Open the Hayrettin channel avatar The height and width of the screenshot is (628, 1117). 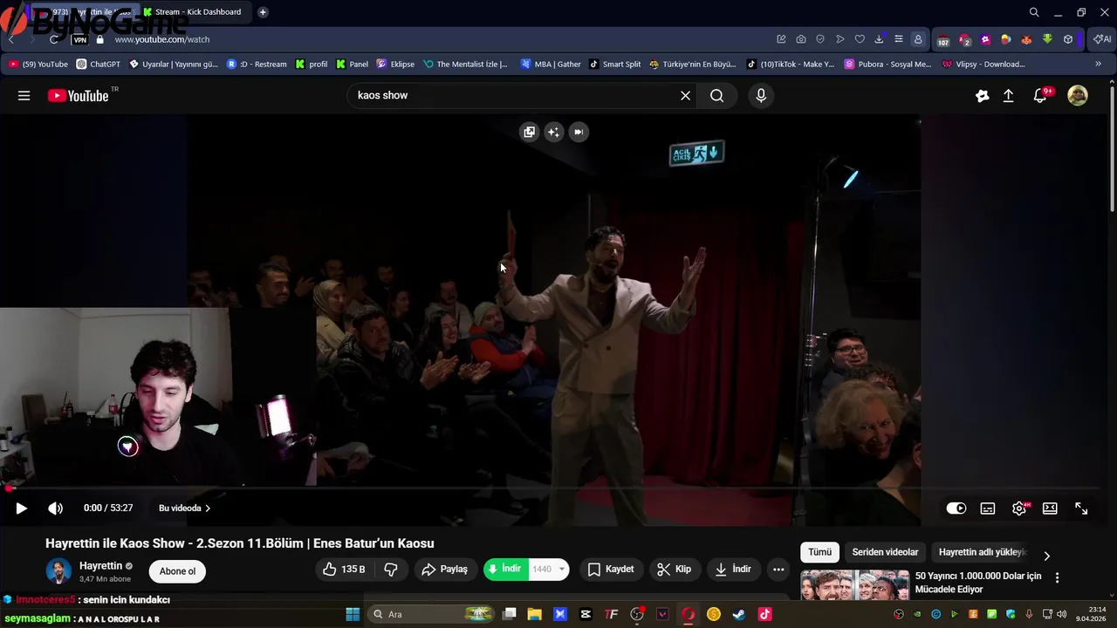point(58,571)
